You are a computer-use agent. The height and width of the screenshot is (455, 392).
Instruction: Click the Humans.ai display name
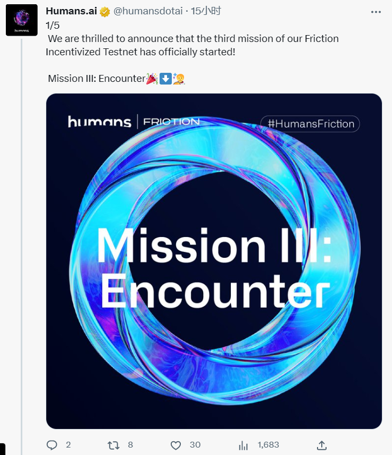71,11
